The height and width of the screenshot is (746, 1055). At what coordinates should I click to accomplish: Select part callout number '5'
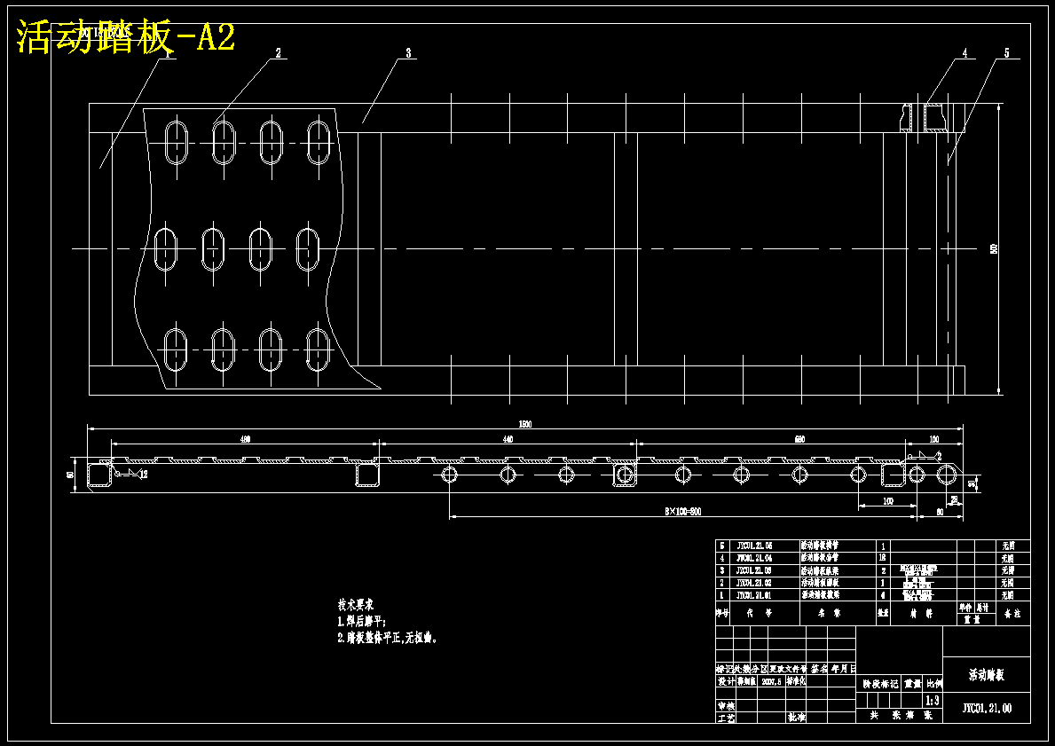(1006, 52)
